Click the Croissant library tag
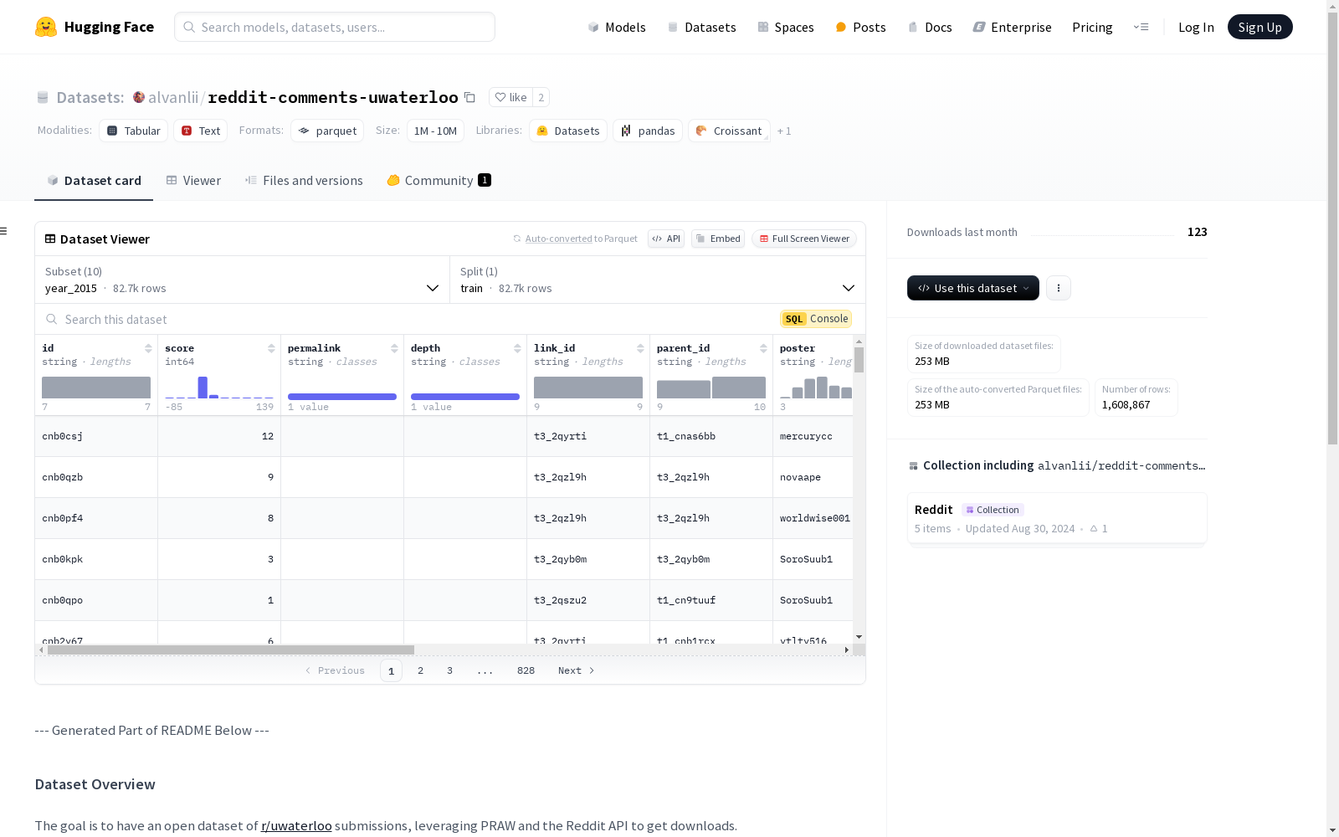Viewport: 1339px width, 837px height. tap(729, 131)
